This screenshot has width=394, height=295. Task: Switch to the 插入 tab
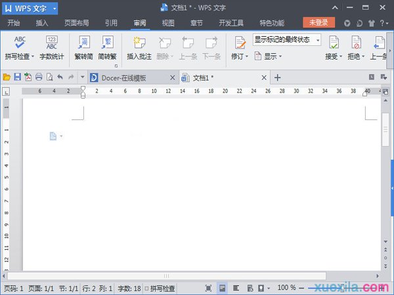42,23
